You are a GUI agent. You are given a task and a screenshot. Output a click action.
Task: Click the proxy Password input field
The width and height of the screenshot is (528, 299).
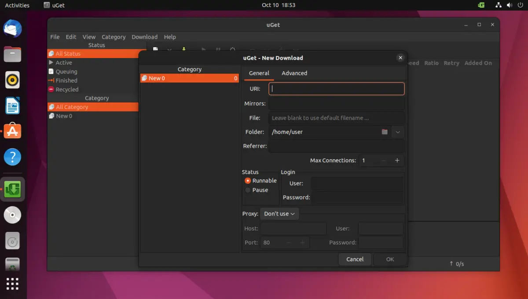(x=381, y=243)
